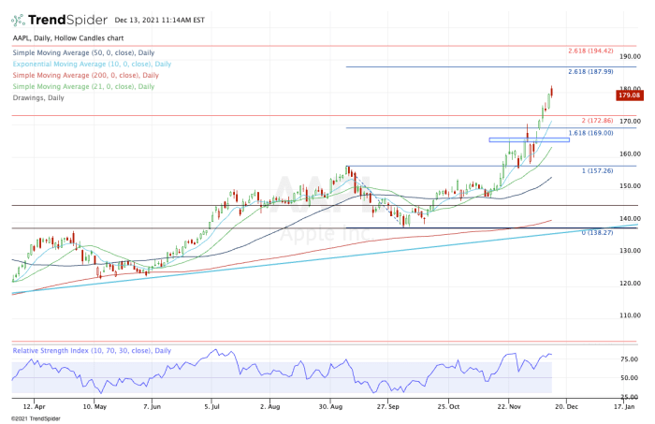
Task: Click the '30. Aug' date axis label
Action: (x=330, y=406)
